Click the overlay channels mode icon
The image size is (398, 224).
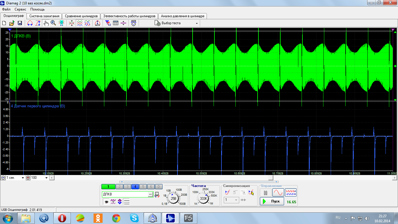tap(72, 23)
